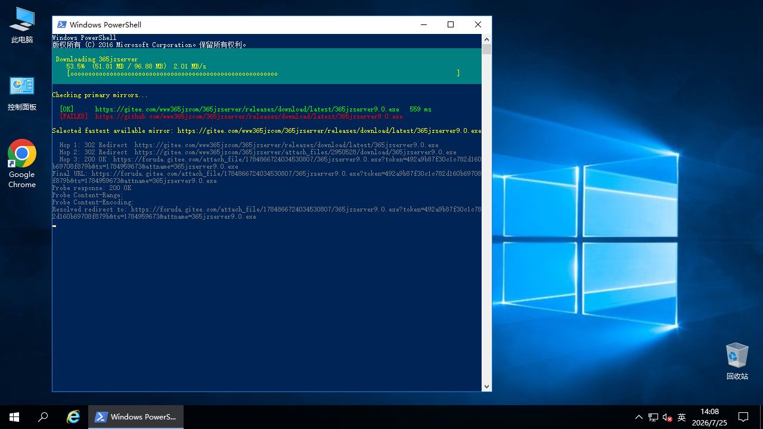Select the 控制面板 desktop shortcut
763x429 pixels.
click(x=22, y=94)
